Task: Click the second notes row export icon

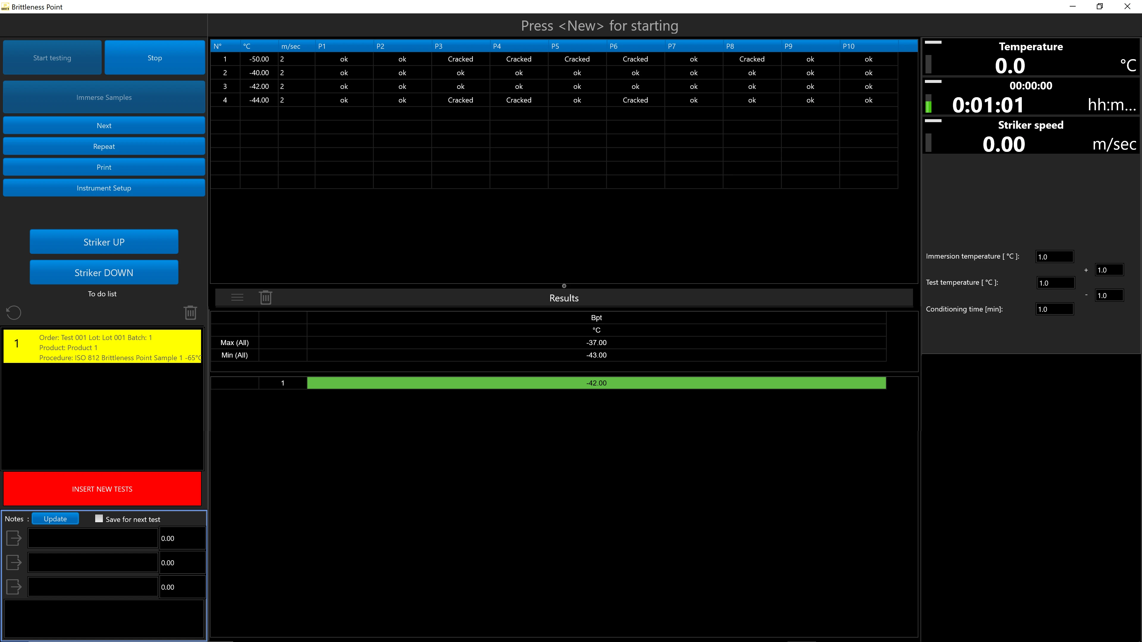Action: tap(14, 562)
